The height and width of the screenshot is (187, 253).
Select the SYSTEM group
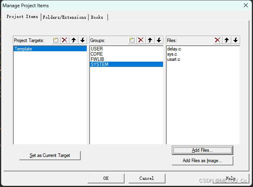[126, 64]
